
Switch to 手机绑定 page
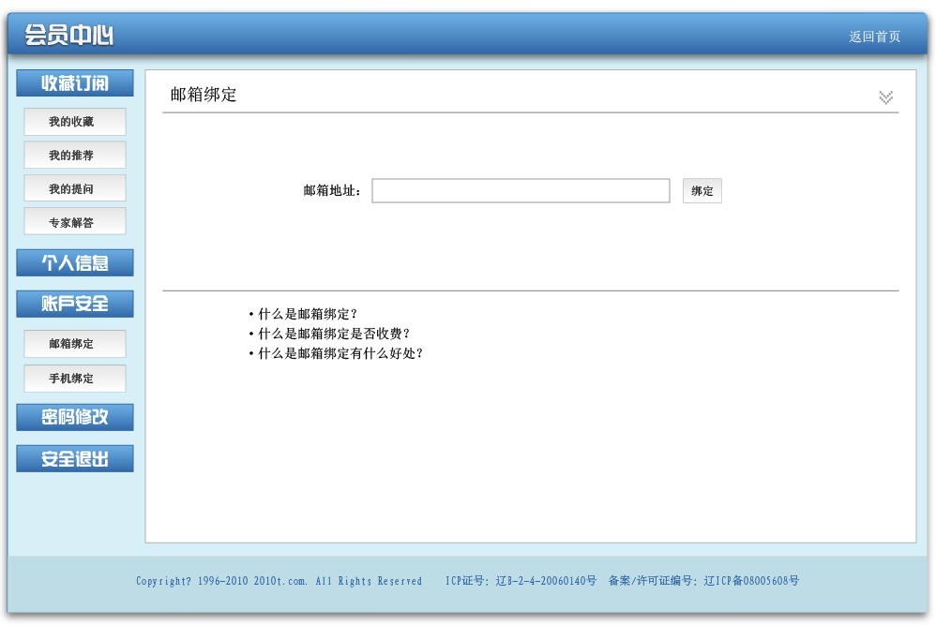[74, 379]
